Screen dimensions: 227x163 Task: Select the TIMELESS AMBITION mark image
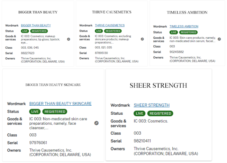(187, 12)
